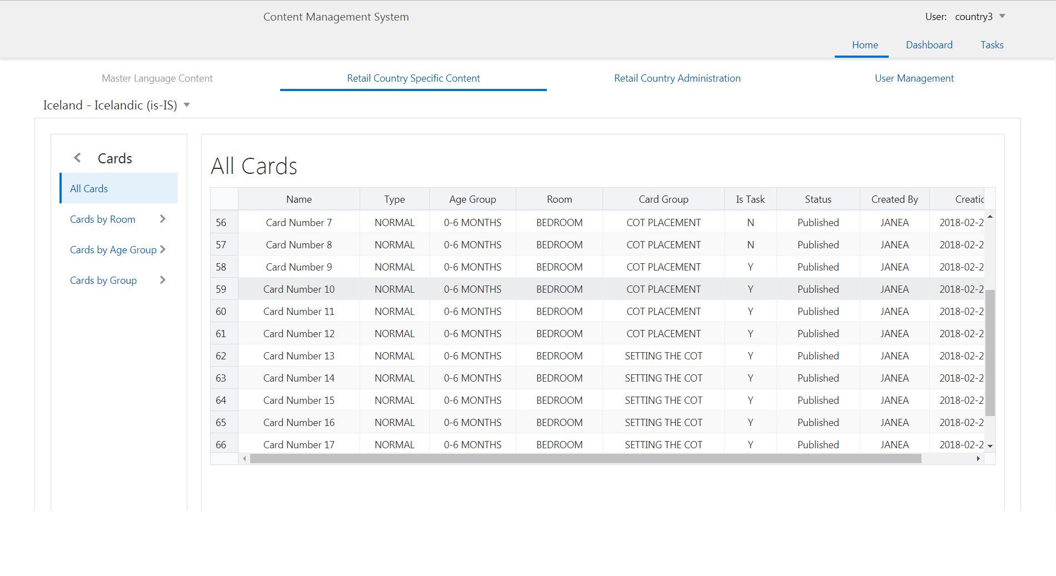Image resolution: width=1056 pixels, height=576 pixels.
Task: Expand the Cards by Age Group chevron
Action: click(x=162, y=249)
